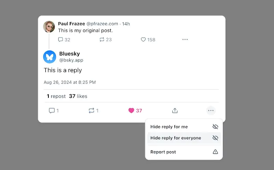Like Paul Frazee's original post
This screenshot has height=170, width=274.
(143, 39)
